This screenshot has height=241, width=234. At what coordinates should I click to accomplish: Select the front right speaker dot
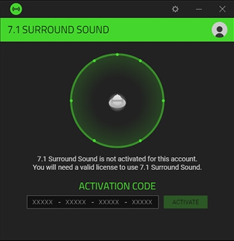tap(141, 61)
